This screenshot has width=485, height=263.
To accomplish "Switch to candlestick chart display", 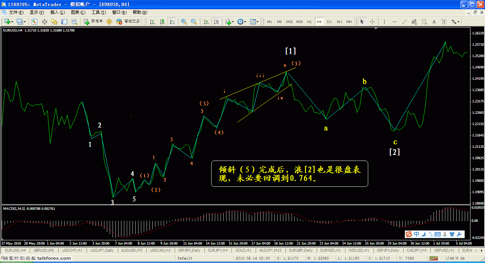I will (162, 22).
